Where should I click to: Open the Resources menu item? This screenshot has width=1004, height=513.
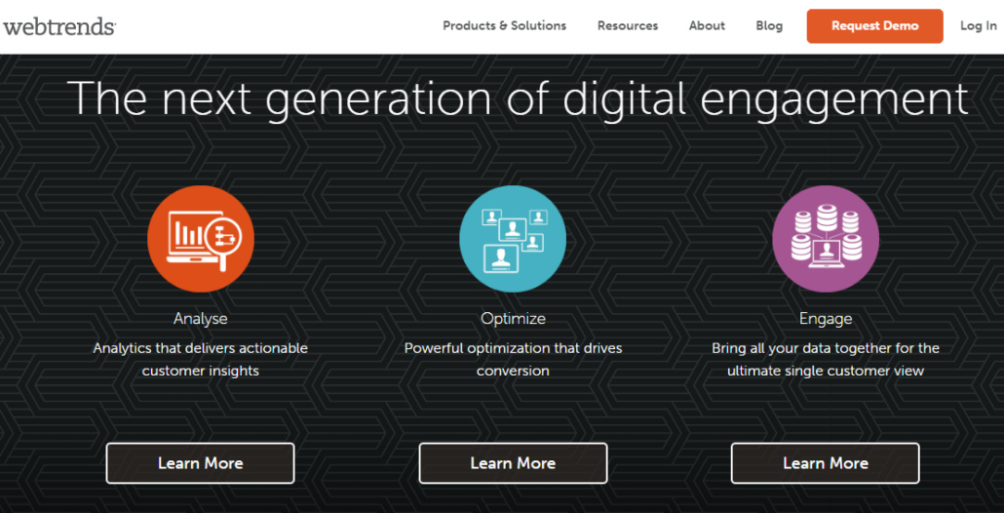pos(628,26)
